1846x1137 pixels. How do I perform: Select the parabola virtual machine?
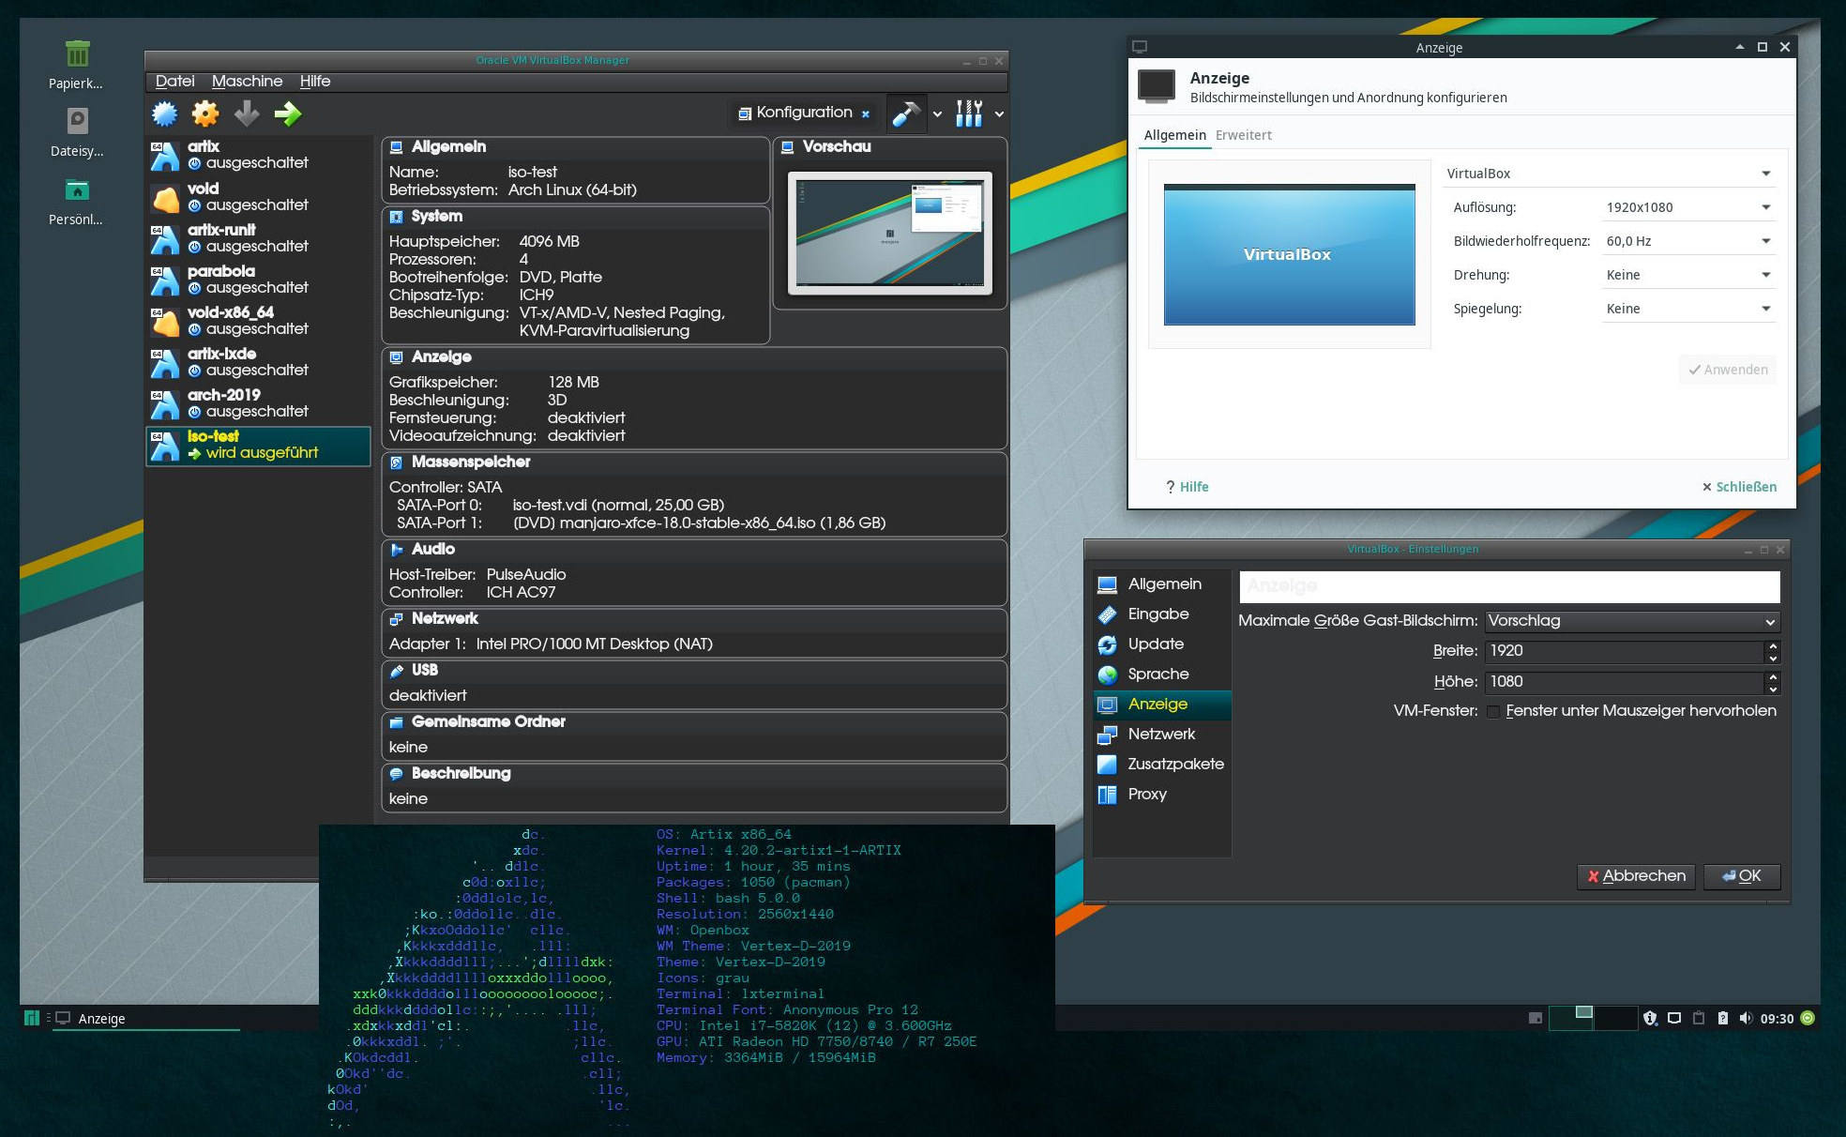pos(259,280)
